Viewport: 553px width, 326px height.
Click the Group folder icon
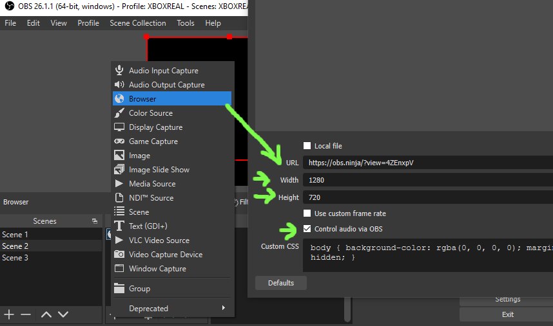(119, 288)
